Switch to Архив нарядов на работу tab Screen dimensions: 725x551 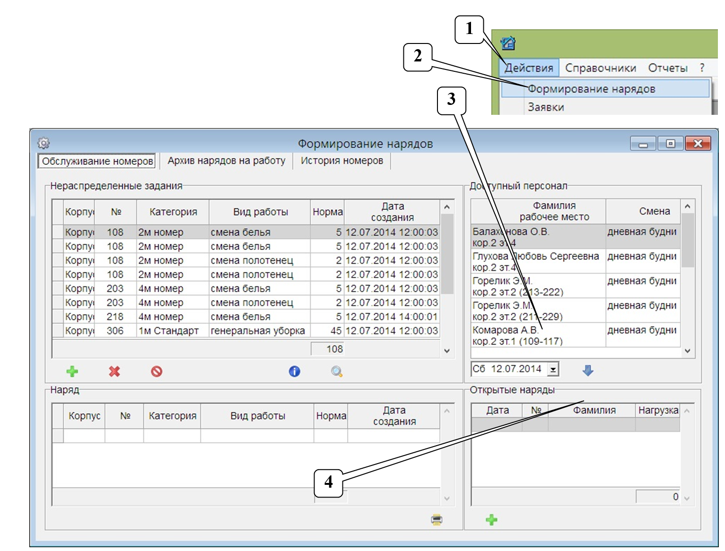[226, 161]
